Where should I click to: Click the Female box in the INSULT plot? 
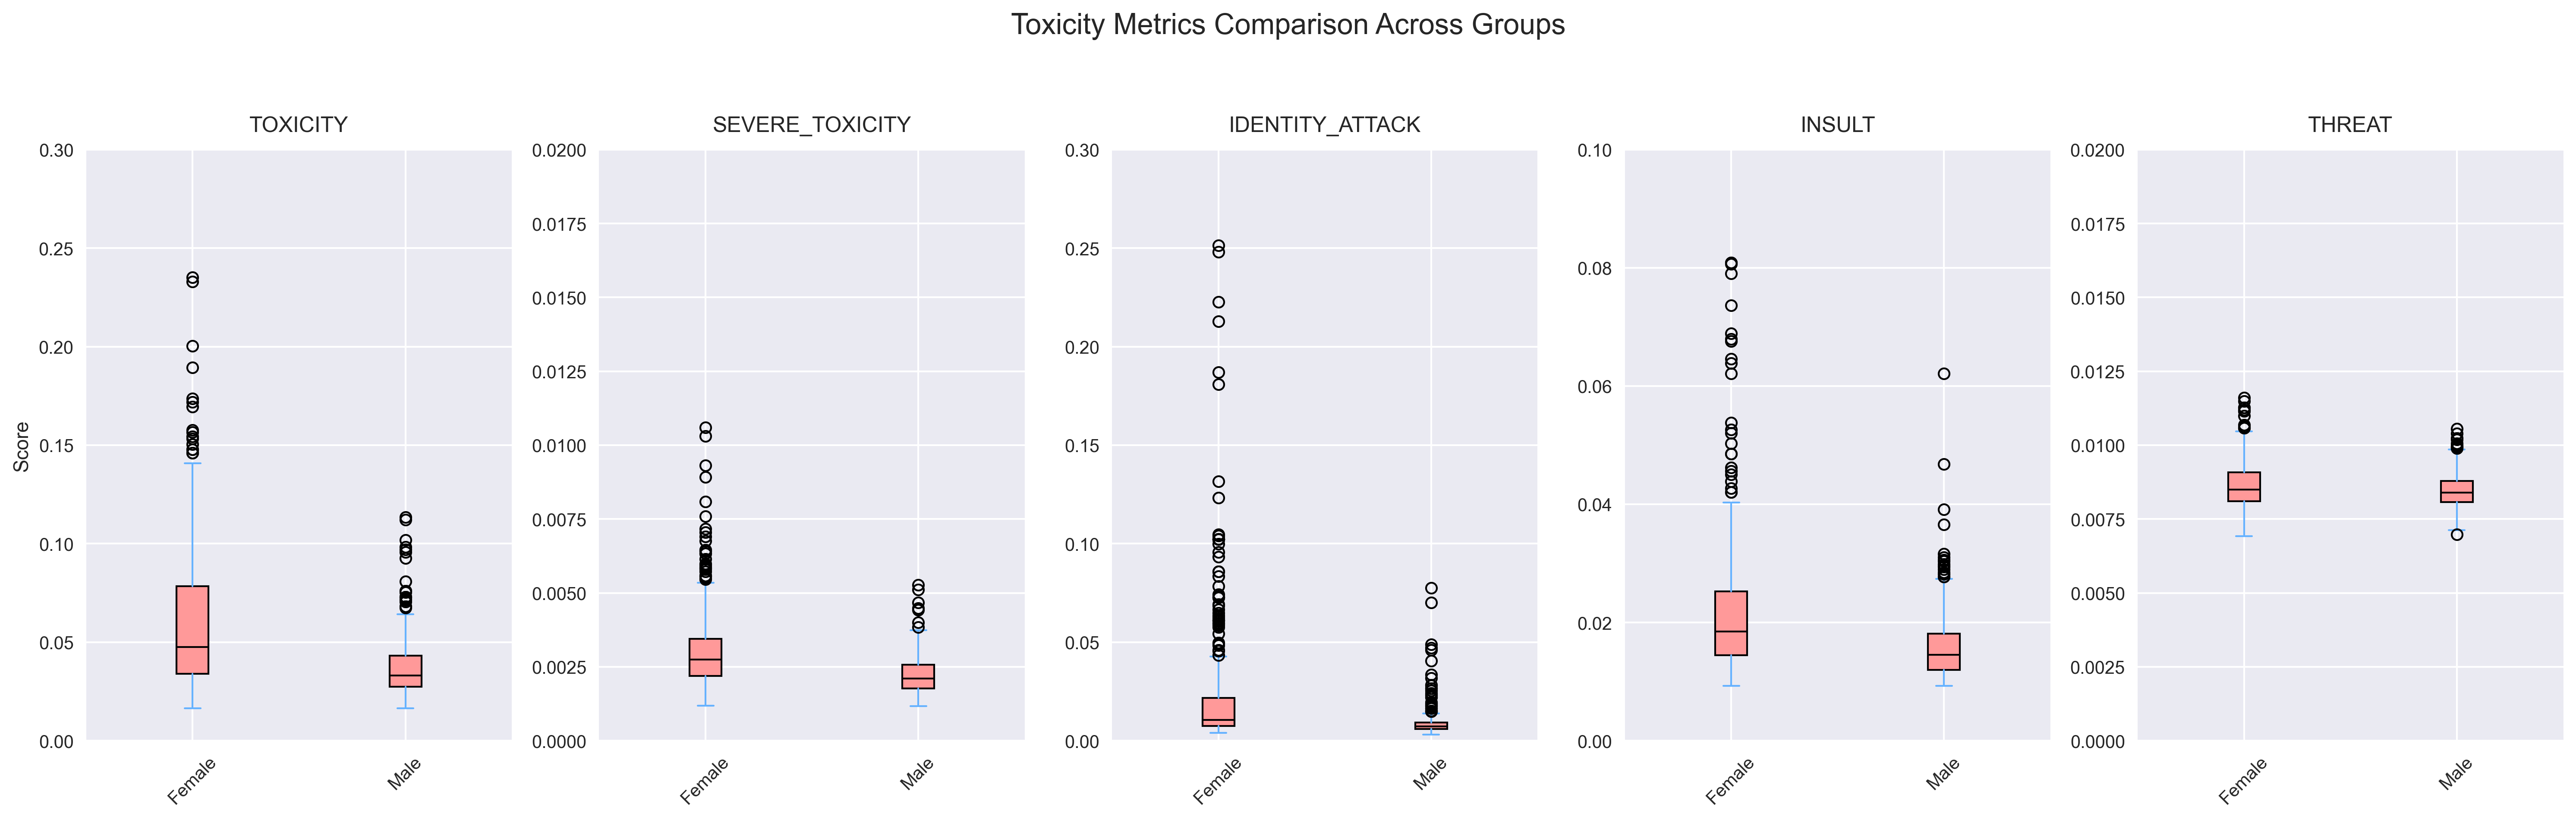(x=1731, y=622)
